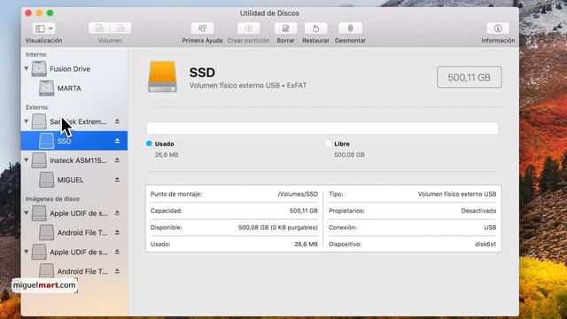The image size is (567, 319).
Task: Open the Visualización view dropdown
Action: [x=43, y=28]
